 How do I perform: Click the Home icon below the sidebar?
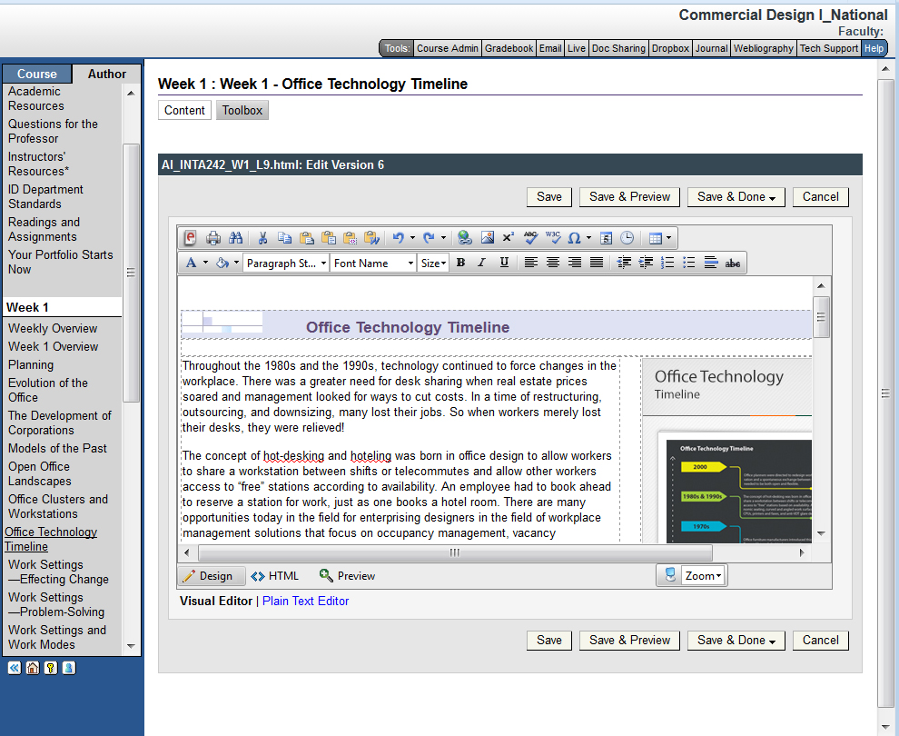33,668
